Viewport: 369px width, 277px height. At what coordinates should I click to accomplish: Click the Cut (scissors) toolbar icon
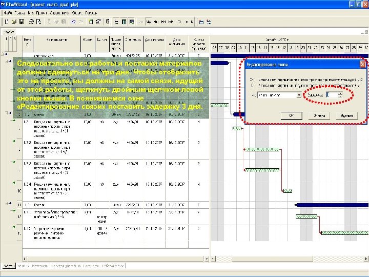coord(49,22)
